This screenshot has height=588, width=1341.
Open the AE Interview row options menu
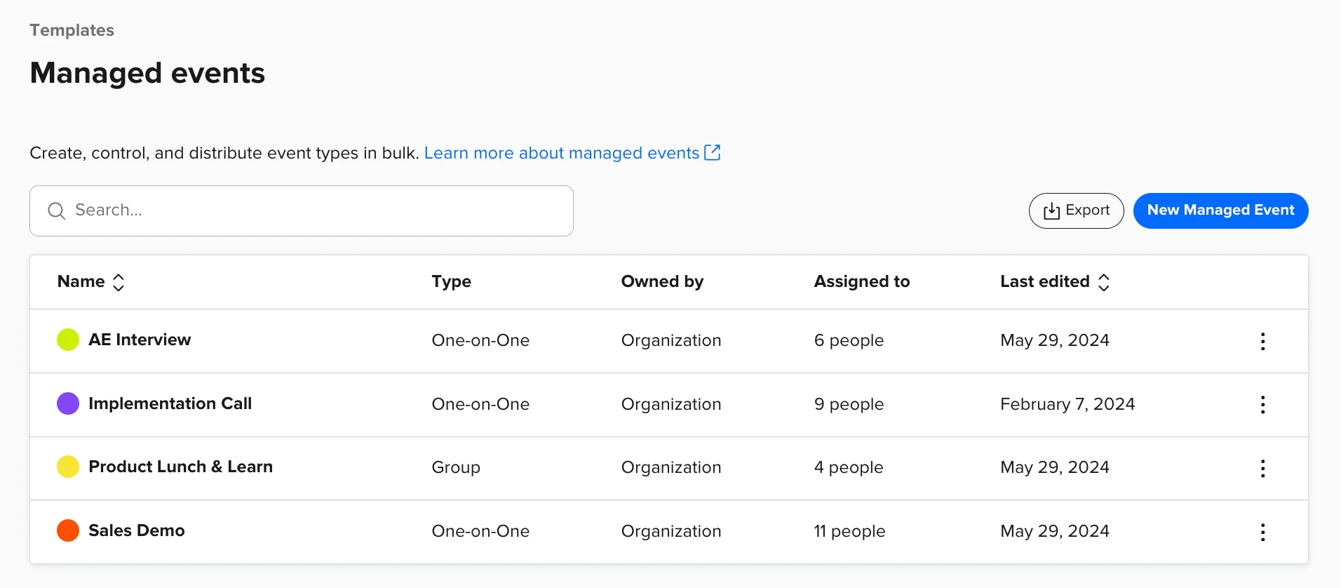(x=1262, y=341)
